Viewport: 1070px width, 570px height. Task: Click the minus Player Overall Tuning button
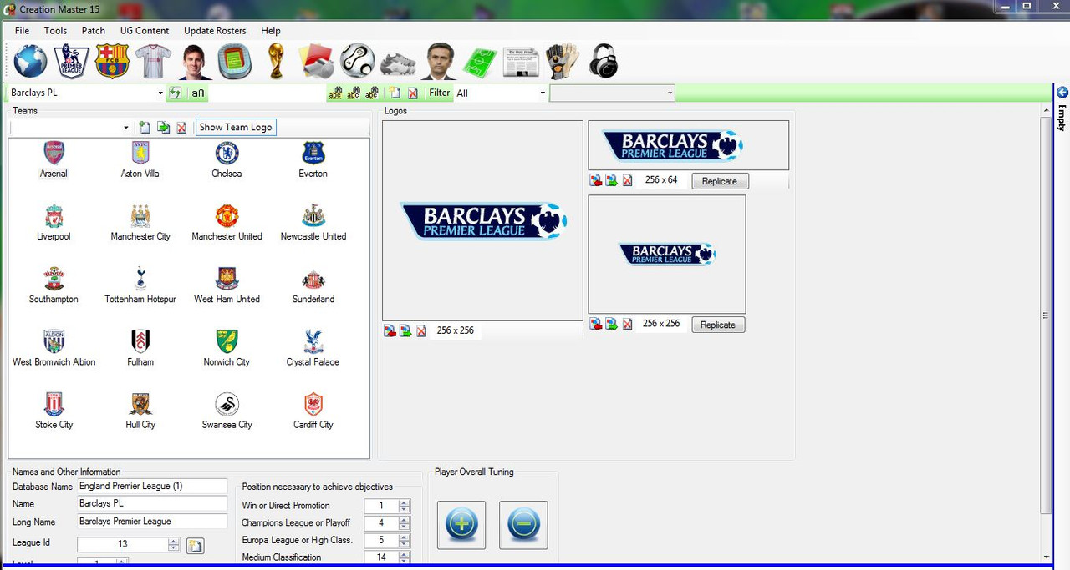pos(523,525)
